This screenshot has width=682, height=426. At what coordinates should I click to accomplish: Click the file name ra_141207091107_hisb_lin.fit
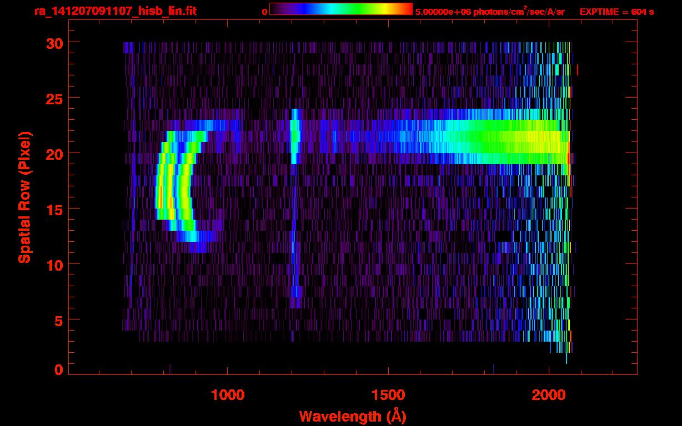[115, 11]
